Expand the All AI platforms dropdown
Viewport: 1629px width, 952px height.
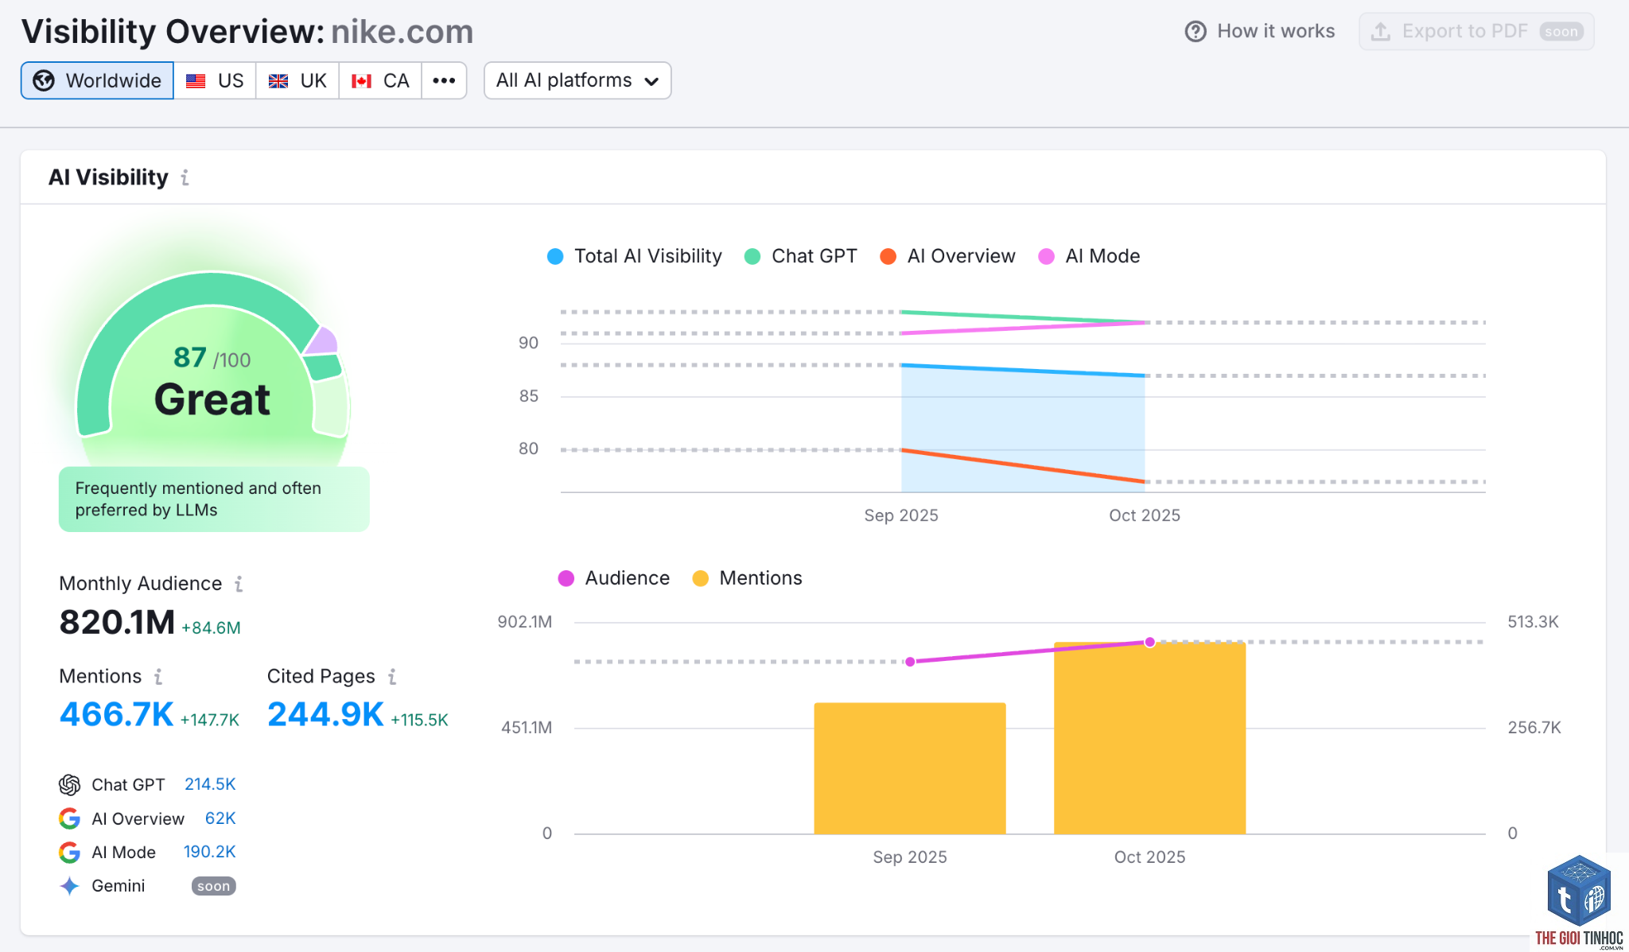click(577, 80)
